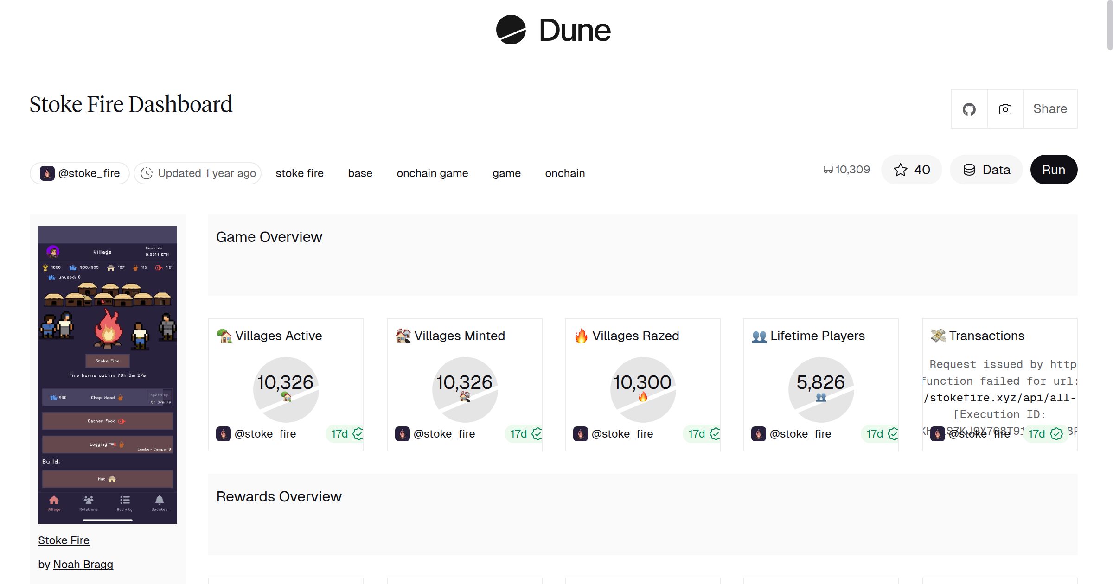Image resolution: width=1113 pixels, height=584 pixels.
Task: Capture dashboard with the camera icon
Action: (x=1005, y=109)
